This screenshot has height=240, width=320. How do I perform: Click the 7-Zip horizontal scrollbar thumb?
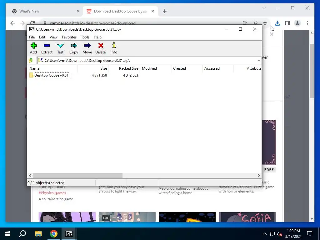(77, 176)
